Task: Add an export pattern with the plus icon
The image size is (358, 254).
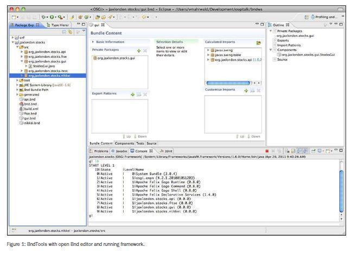Action: click(132, 94)
